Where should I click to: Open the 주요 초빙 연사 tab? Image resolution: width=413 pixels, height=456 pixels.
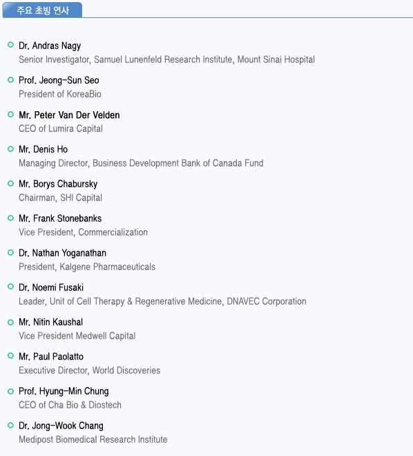pyautogui.click(x=42, y=10)
